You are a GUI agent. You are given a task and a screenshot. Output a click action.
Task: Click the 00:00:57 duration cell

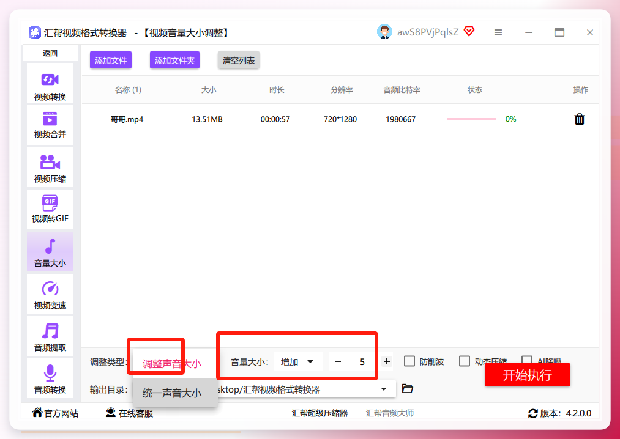coord(275,119)
